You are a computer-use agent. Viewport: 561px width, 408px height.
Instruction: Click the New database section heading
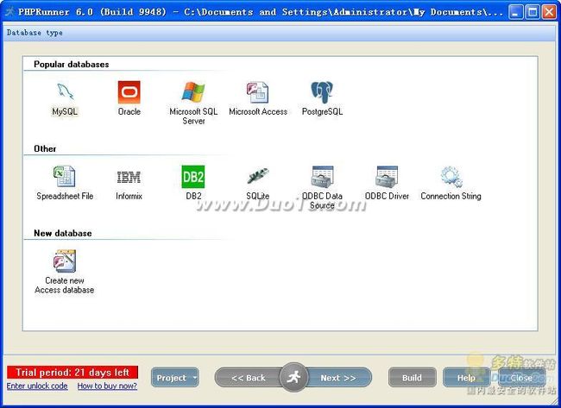click(x=63, y=233)
